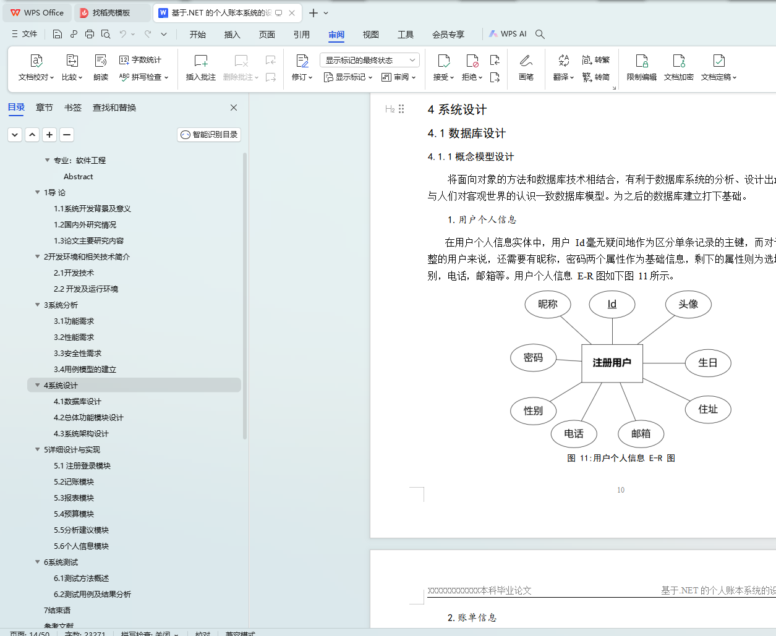Open 字数统计 word count
This screenshot has height=636, width=776.
[x=140, y=60]
